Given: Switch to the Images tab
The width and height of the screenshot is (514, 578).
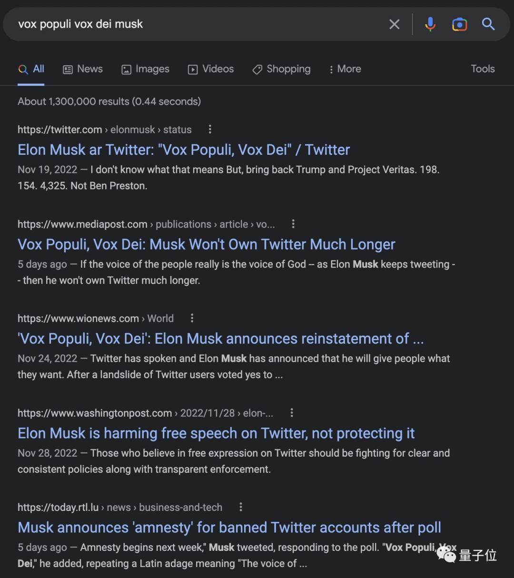Looking at the screenshot, I should tap(145, 69).
